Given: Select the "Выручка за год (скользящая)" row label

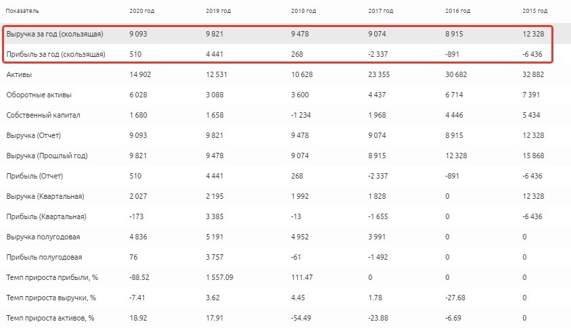Looking at the screenshot, I should pyautogui.click(x=55, y=34).
